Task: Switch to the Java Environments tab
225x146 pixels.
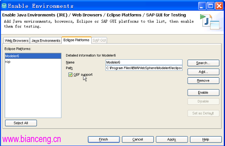Action: click(46, 41)
